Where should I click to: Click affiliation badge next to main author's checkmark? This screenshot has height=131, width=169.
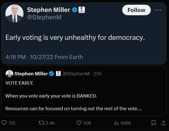(x=82, y=10)
